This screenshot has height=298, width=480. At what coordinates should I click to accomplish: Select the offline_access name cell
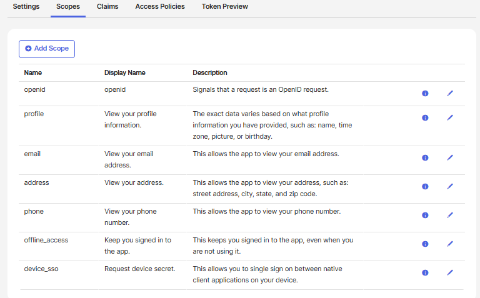46,240
